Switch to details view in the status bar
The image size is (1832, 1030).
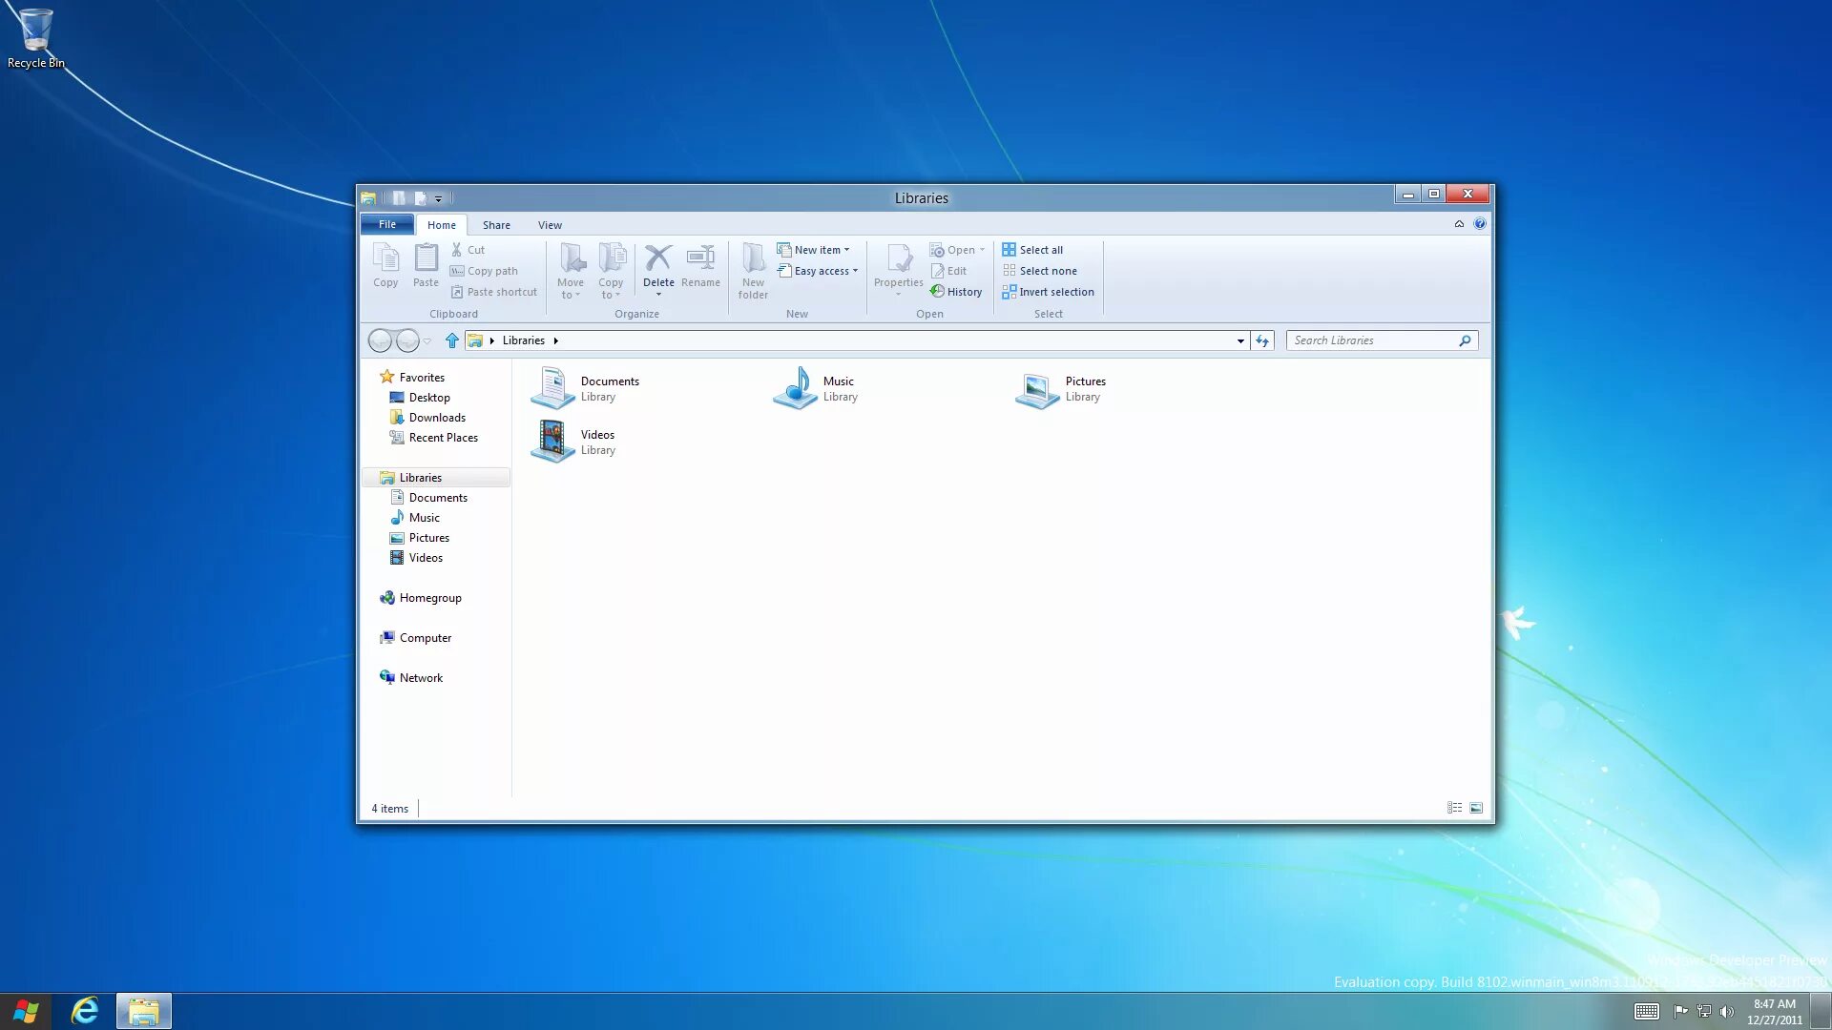[x=1454, y=808]
